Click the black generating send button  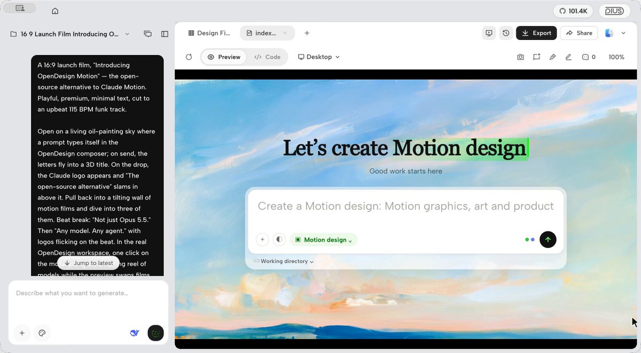(155, 333)
